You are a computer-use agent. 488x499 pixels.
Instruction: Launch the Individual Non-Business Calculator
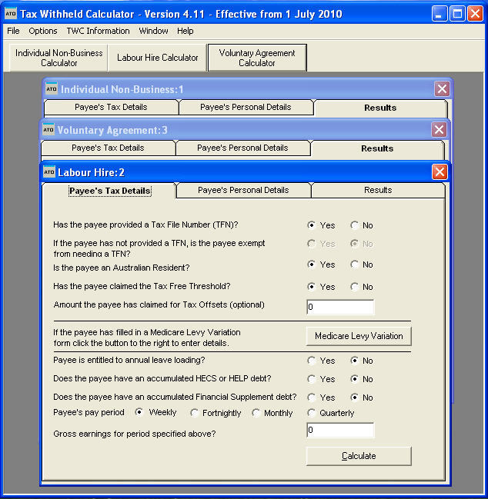(59, 58)
